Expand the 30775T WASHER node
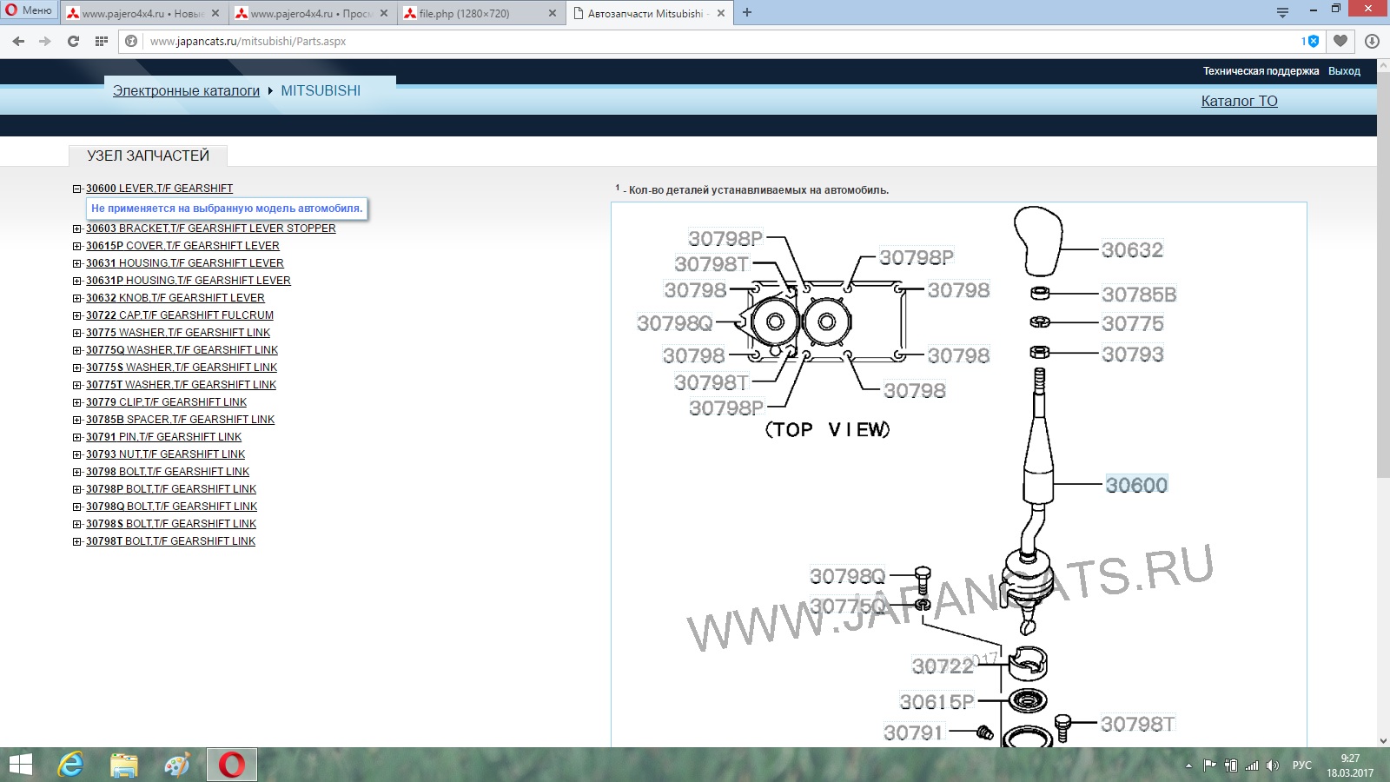The width and height of the screenshot is (1390, 782). (77, 385)
